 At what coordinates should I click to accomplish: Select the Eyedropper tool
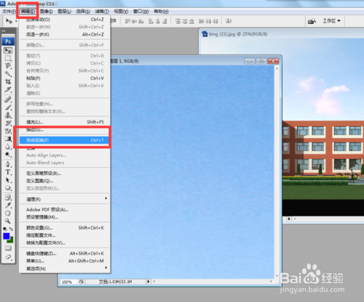(8, 205)
